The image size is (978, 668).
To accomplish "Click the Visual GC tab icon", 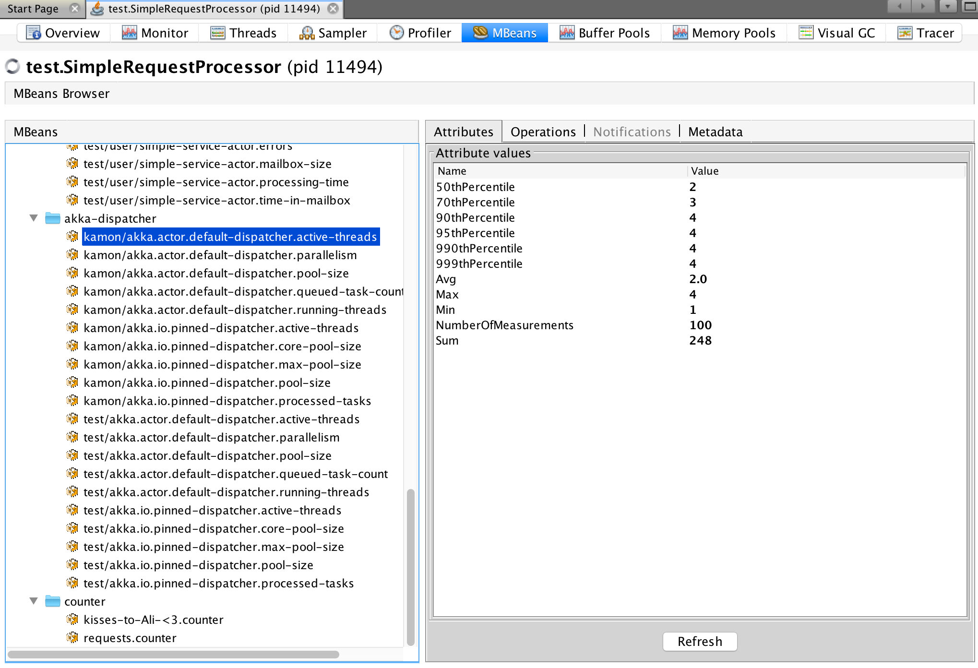I will [806, 33].
